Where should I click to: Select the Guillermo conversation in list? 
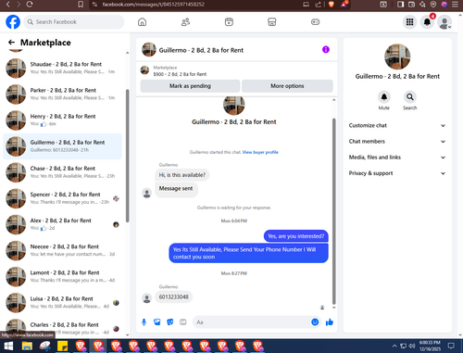pos(63,146)
